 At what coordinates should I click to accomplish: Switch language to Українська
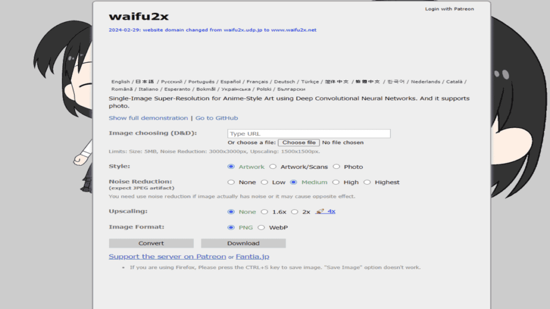tap(236, 90)
